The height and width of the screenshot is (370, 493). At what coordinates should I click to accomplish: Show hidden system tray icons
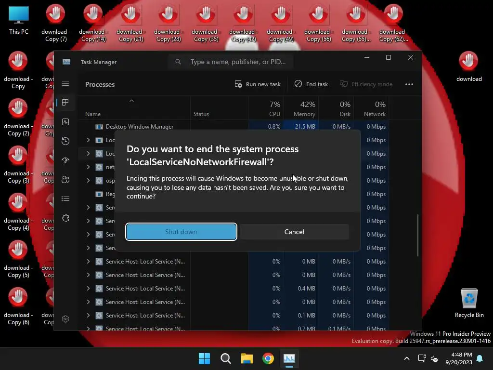406,358
